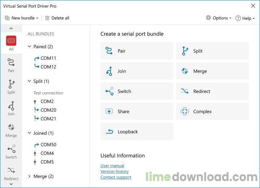Create a Switch bundle
The image size is (260, 188).
click(137, 91)
